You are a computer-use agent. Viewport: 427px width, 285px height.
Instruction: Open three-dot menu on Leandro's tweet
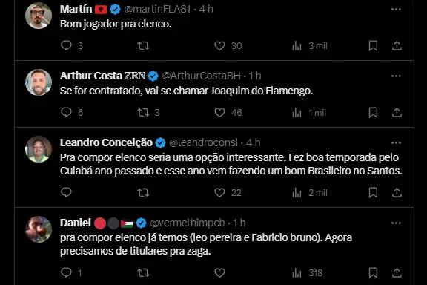pyautogui.click(x=396, y=143)
